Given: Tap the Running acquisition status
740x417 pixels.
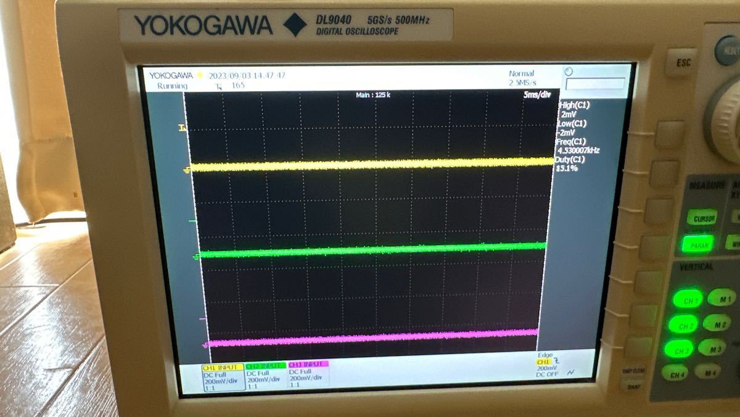Looking at the screenshot, I should click(172, 86).
